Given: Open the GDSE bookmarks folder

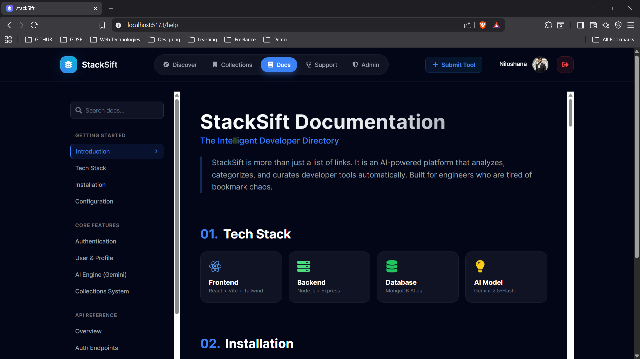Looking at the screenshot, I should click(x=71, y=40).
